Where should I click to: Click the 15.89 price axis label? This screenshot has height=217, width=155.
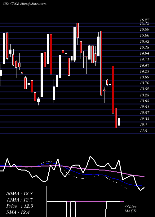(144, 29)
